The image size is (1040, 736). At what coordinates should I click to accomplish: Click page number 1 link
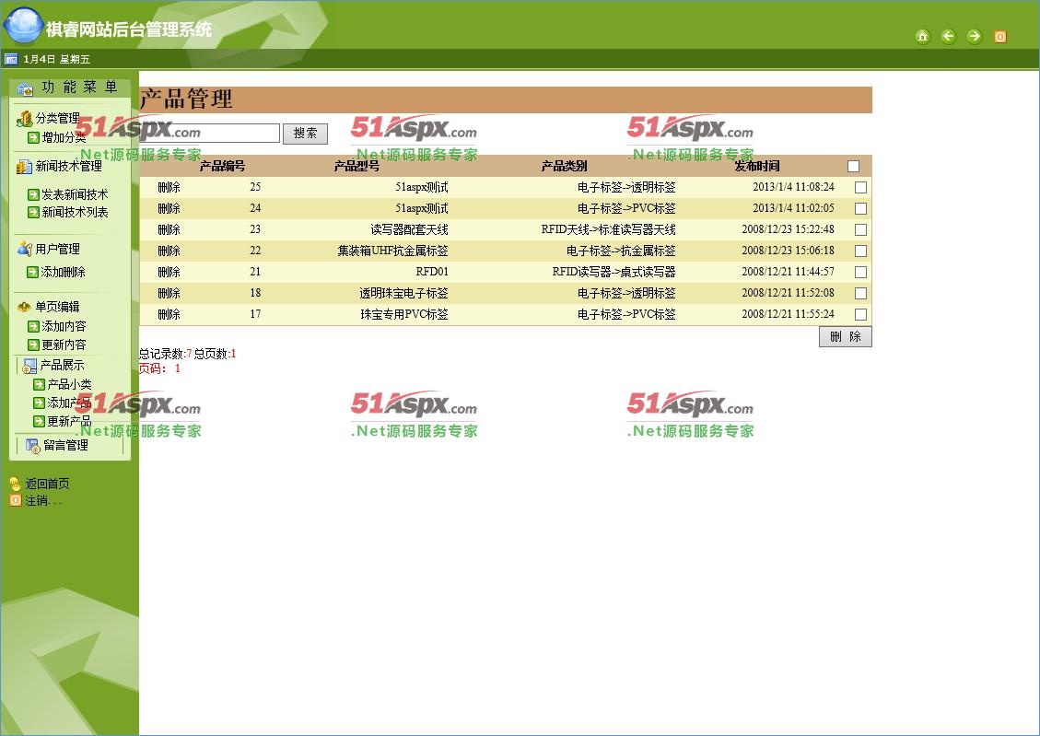point(177,368)
